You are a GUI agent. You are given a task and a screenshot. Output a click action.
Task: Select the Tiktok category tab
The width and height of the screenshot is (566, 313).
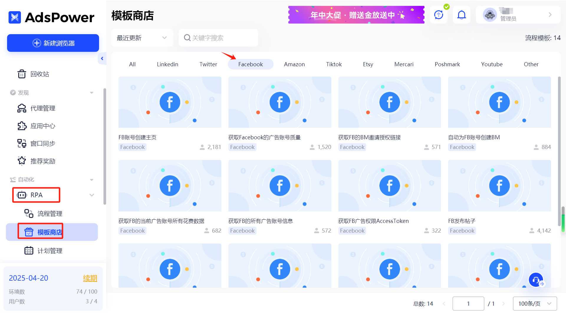click(x=334, y=64)
